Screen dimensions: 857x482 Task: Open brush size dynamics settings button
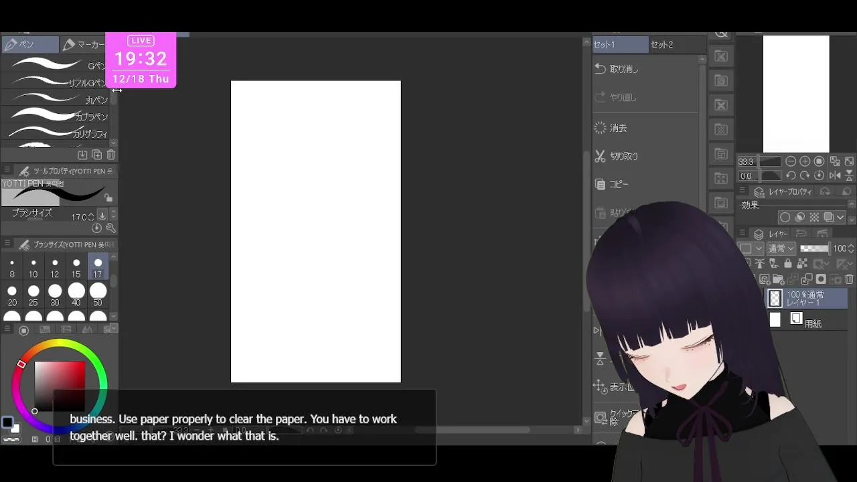click(102, 215)
